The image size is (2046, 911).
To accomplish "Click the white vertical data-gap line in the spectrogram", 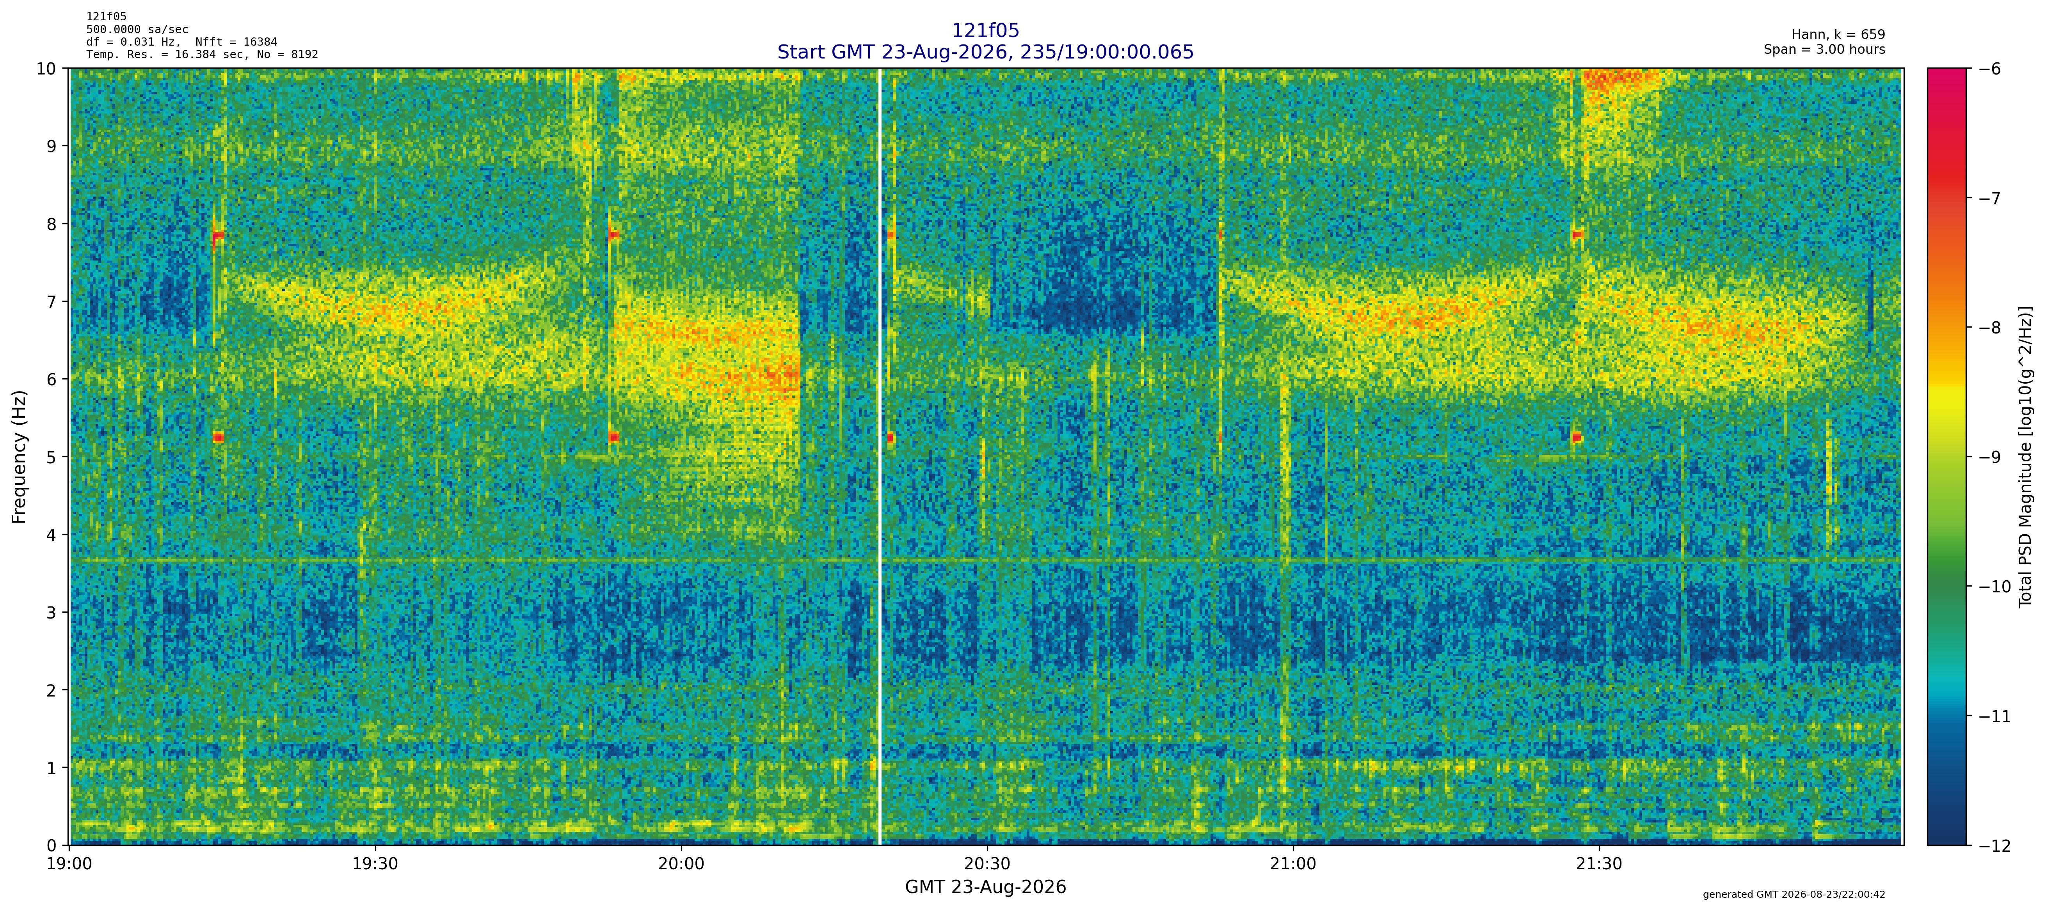I will 879,456.
